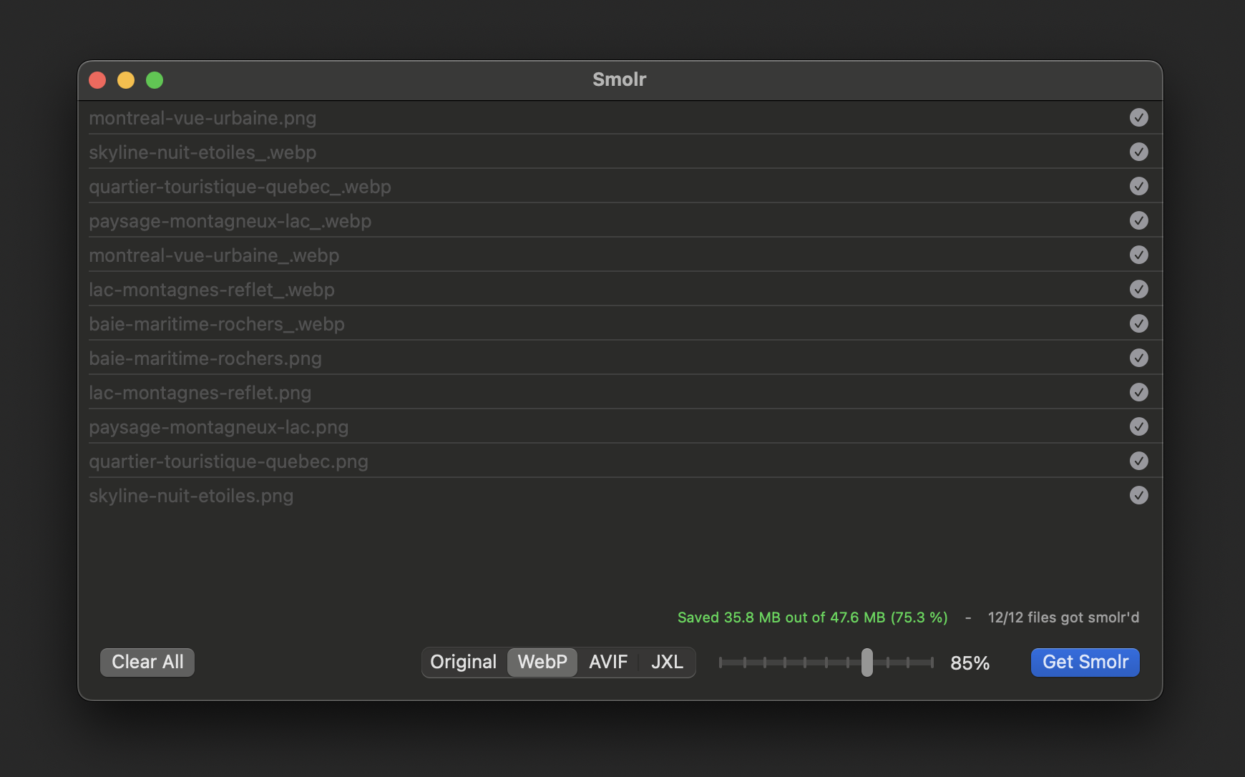1245x777 pixels.
Task: Click the Smolr window title
Action: point(619,79)
